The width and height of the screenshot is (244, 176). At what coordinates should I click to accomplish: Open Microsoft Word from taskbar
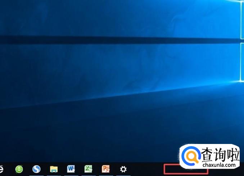(x=71, y=169)
